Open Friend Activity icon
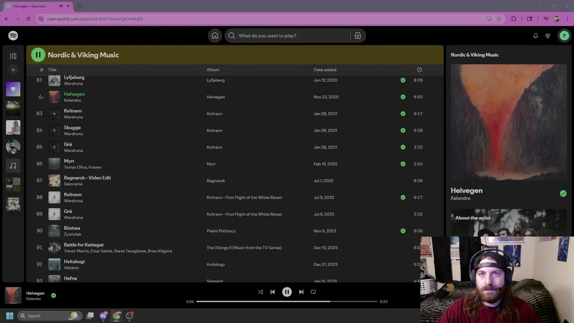 (548, 35)
